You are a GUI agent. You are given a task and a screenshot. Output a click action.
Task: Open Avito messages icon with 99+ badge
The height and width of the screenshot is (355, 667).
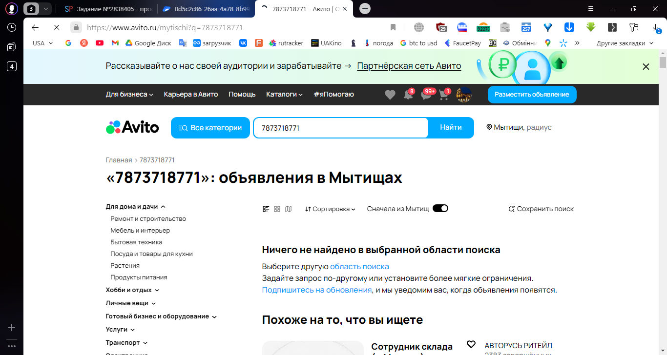427,95
